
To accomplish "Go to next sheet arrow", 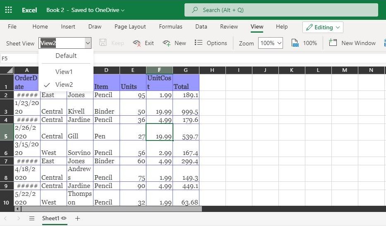I will [x=19, y=218].
